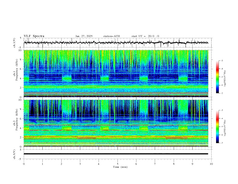
Task: Click the "8" kHz tick on ch.1 frequency axis
Action: pyautogui.click(x=22, y=60)
